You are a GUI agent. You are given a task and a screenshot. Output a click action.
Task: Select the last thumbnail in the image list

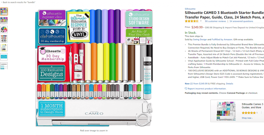(x=4, y=66)
